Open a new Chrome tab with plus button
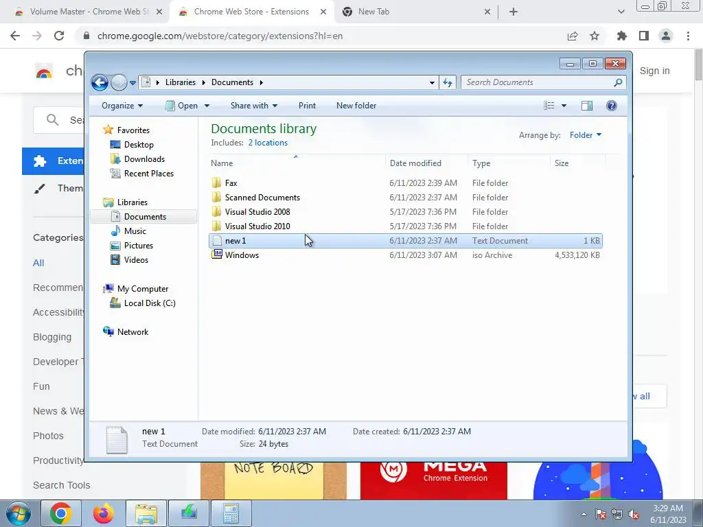The height and width of the screenshot is (527, 703). 514,12
